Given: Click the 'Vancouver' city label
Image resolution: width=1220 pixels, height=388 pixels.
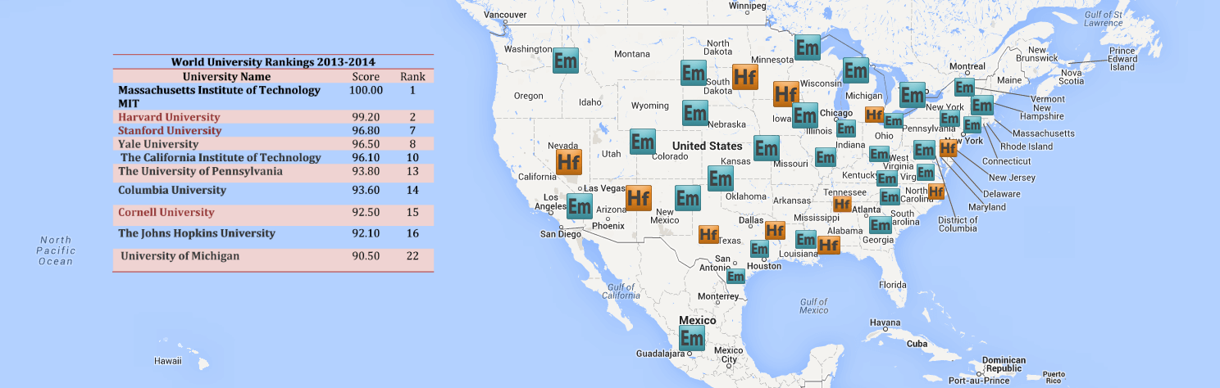Looking at the screenshot, I should tap(505, 15).
